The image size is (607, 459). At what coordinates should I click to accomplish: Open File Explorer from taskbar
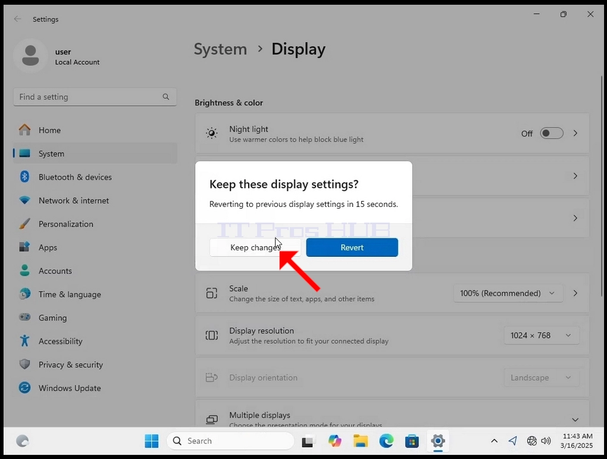[361, 441]
